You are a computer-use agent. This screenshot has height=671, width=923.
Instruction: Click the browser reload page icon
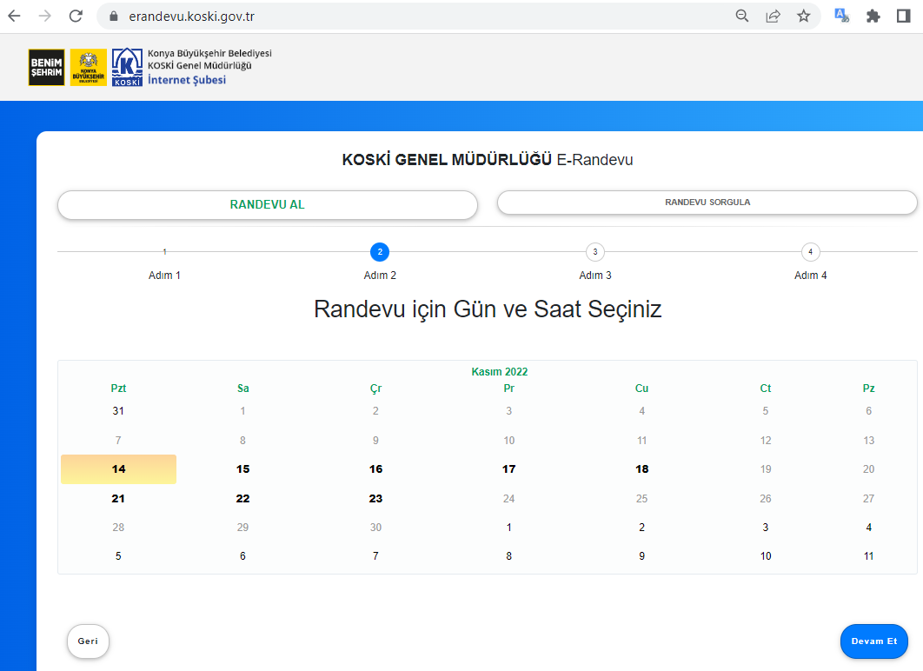pos(76,16)
